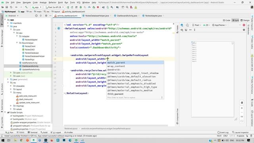Click the orientation icon in the preview toolbar
254x143 pixels.
187,25
